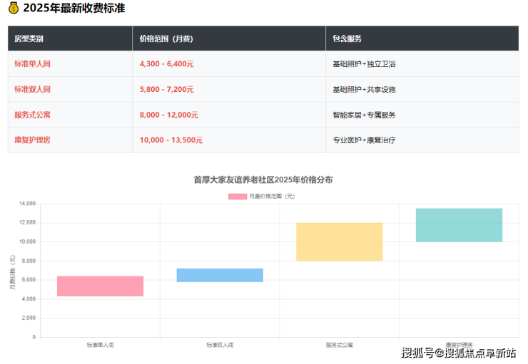Click the chart title 首厚大家友谊养老社区2025年价格分布
The width and height of the screenshot is (528, 364).
(263, 180)
